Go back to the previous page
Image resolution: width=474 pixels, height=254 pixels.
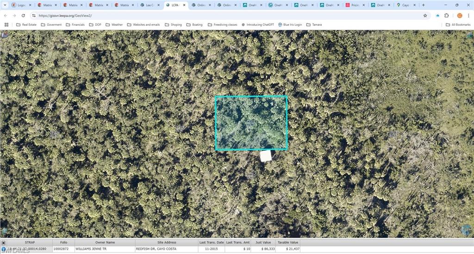tap(6, 15)
